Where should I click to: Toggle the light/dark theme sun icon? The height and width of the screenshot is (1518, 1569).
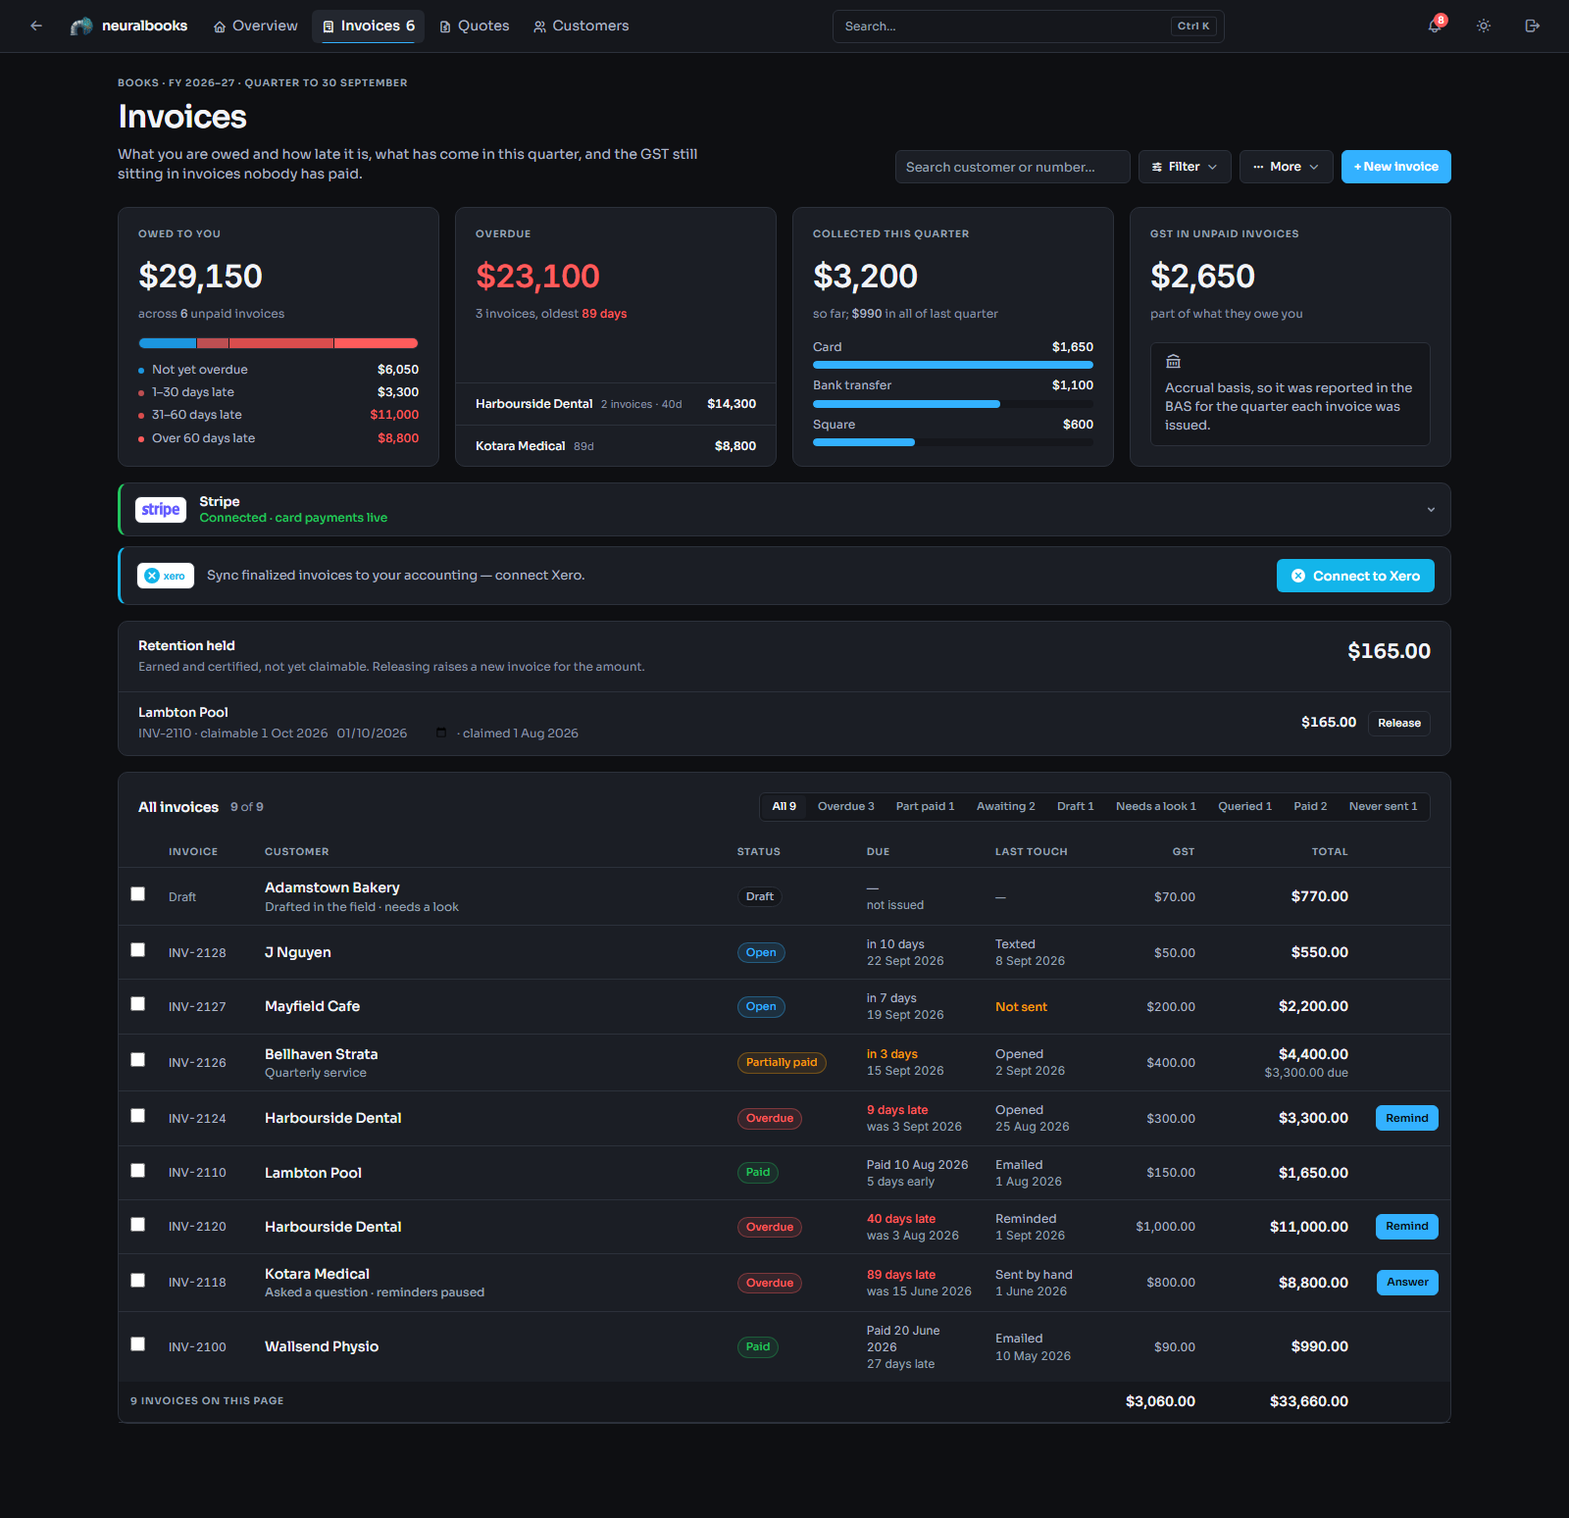(x=1484, y=26)
